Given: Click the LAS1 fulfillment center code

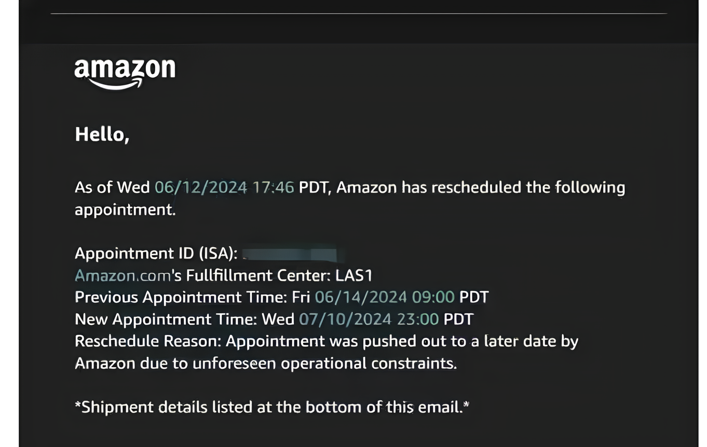Looking at the screenshot, I should 354,275.
